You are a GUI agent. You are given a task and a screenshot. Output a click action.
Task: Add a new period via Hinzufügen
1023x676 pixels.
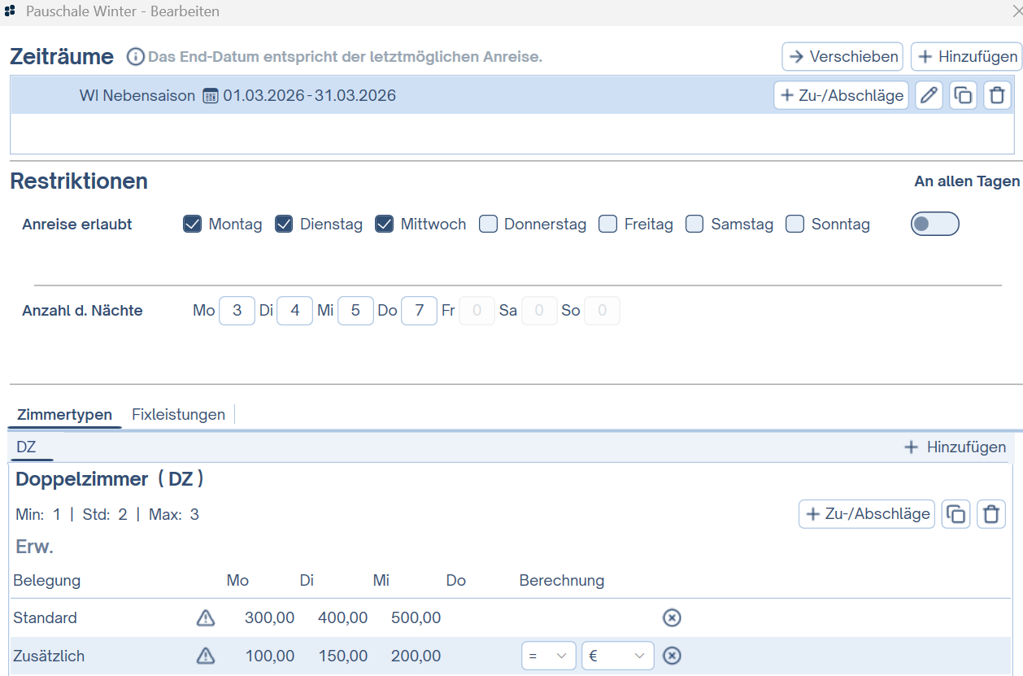pos(966,57)
